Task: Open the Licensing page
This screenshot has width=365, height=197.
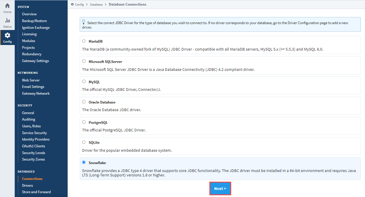Action: 29,34
